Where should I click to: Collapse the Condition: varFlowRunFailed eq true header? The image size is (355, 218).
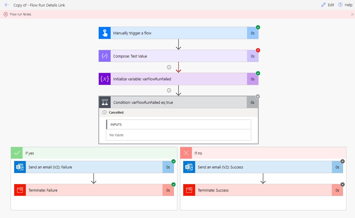point(178,102)
